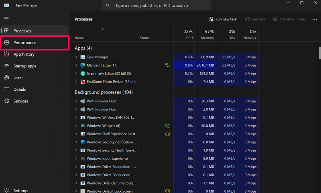Collapse the column header chevron above Name
Viewport: 321px width, 193px height.
102,29
